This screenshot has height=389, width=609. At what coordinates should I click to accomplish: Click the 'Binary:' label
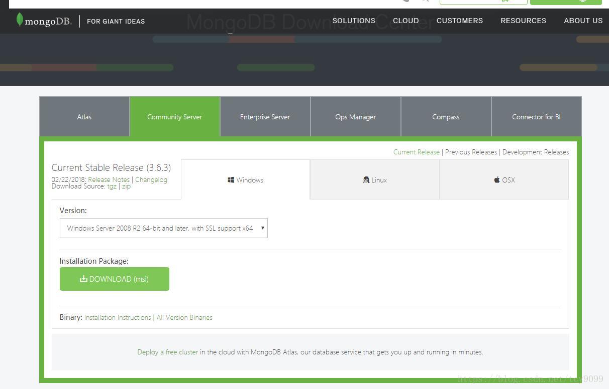pyautogui.click(x=71, y=317)
